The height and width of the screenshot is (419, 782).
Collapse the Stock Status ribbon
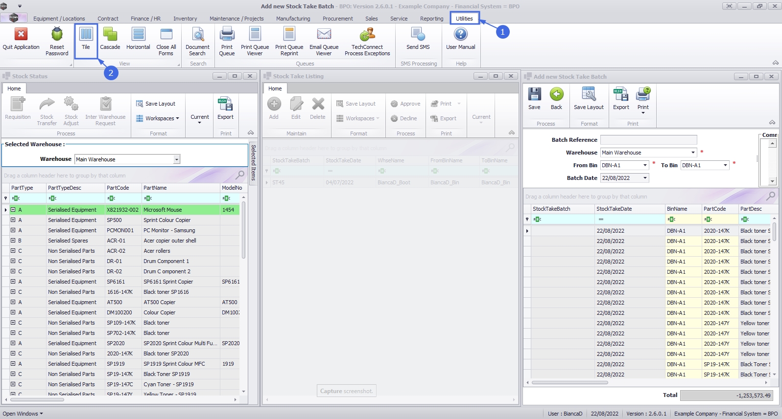(251, 133)
